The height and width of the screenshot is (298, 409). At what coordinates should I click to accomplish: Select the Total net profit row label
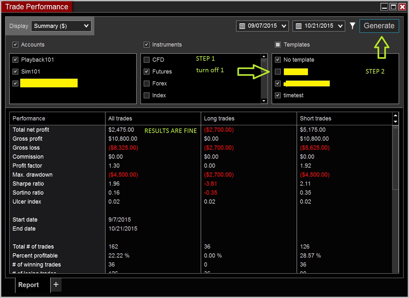point(31,130)
